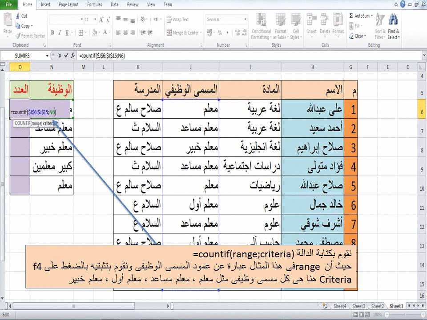The image size is (427, 320).
Task: Open the font size dropdown
Action: pyautogui.click(x=95, y=20)
